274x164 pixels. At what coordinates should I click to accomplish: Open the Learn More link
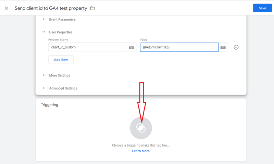coord(141,151)
